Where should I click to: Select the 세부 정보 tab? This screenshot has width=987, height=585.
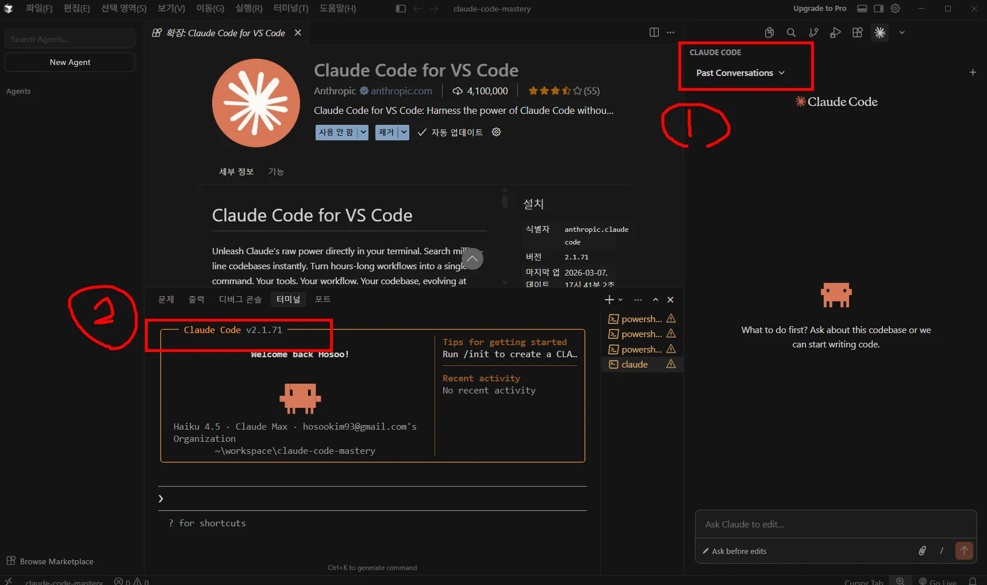point(236,171)
